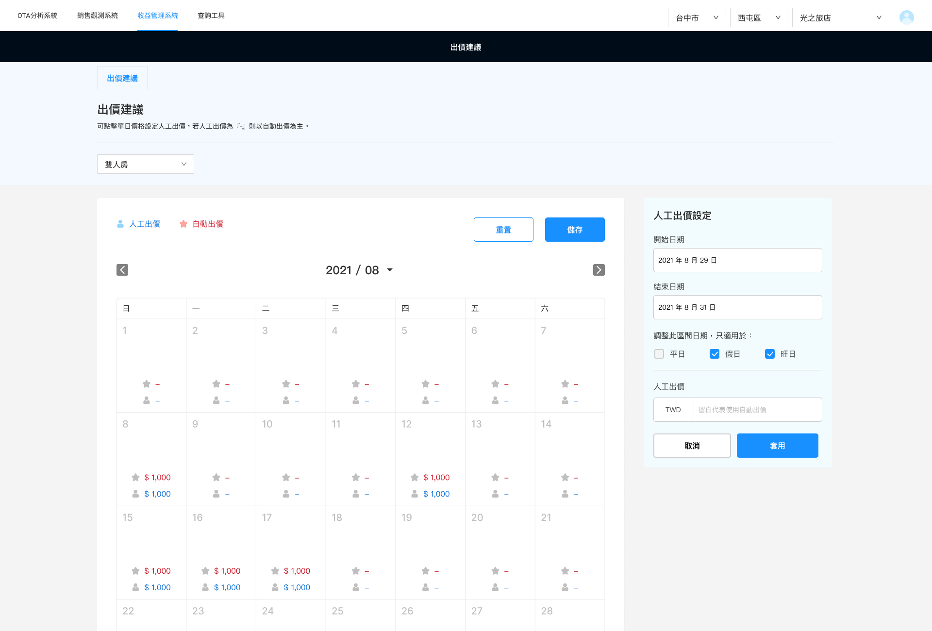Click the 人工出價 legend person icon
Screen dimensions: 932x631
click(120, 224)
